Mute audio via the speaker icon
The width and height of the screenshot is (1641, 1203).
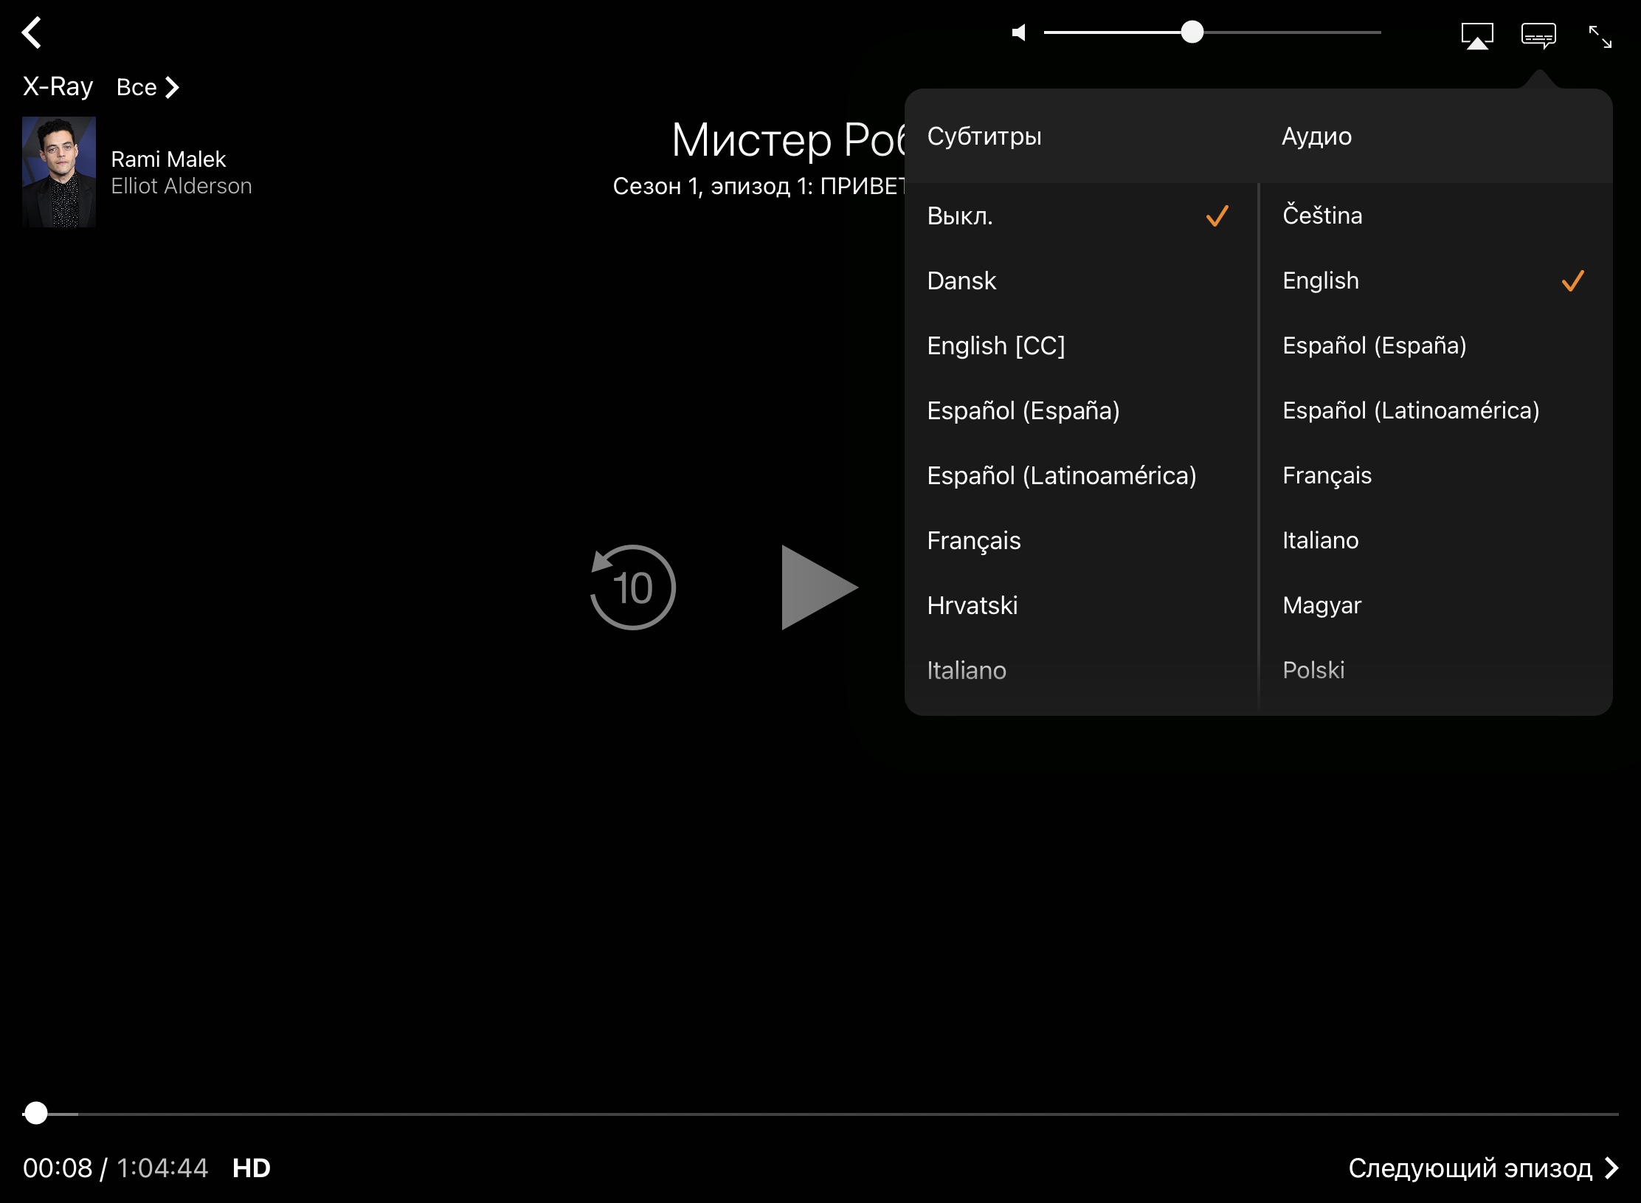coord(1019,33)
